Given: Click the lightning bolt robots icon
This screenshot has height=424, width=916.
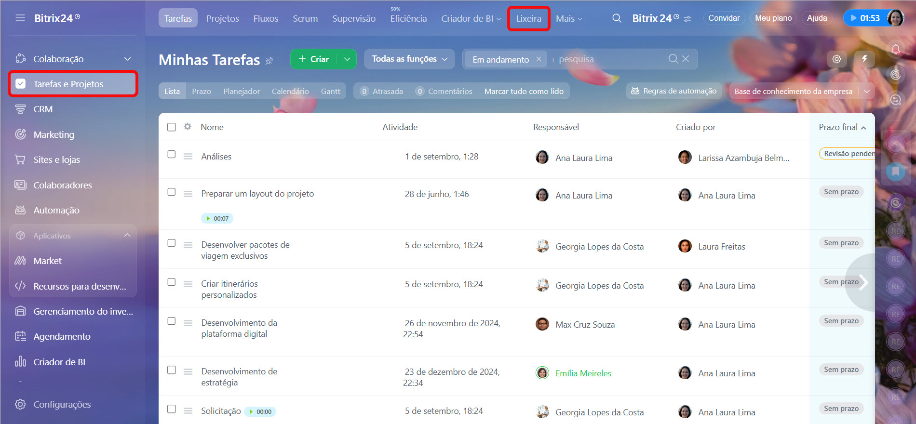Looking at the screenshot, I should point(864,59).
